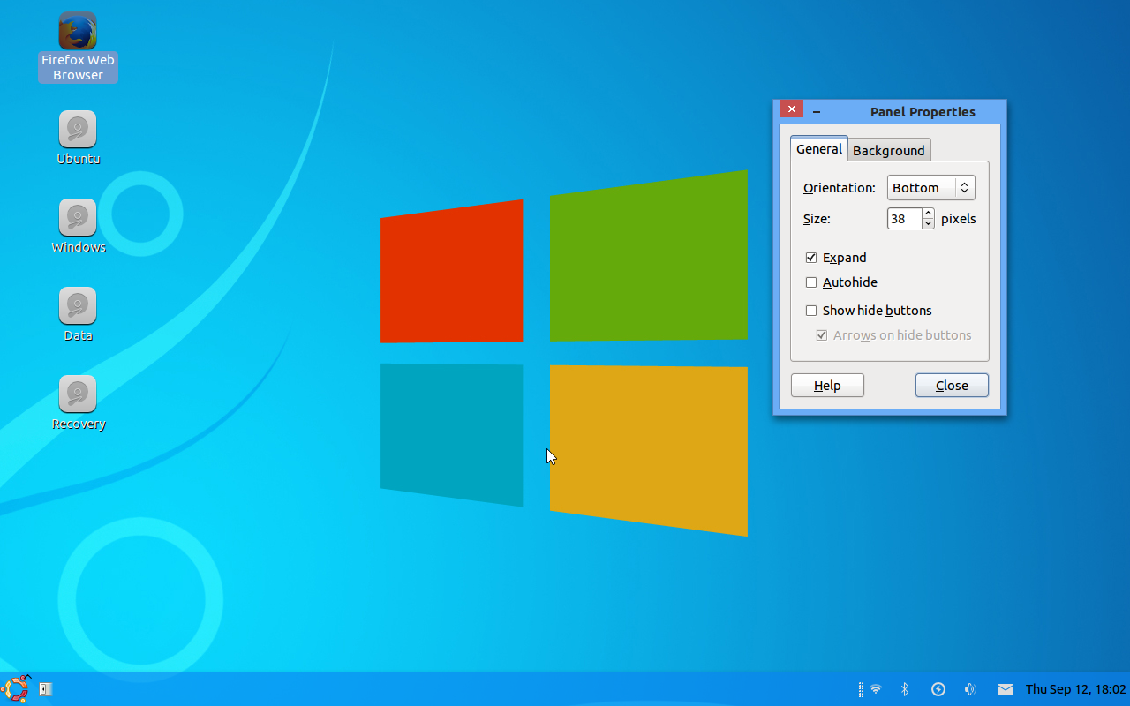Open the mail envelope messaging indicator

(x=1006, y=689)
